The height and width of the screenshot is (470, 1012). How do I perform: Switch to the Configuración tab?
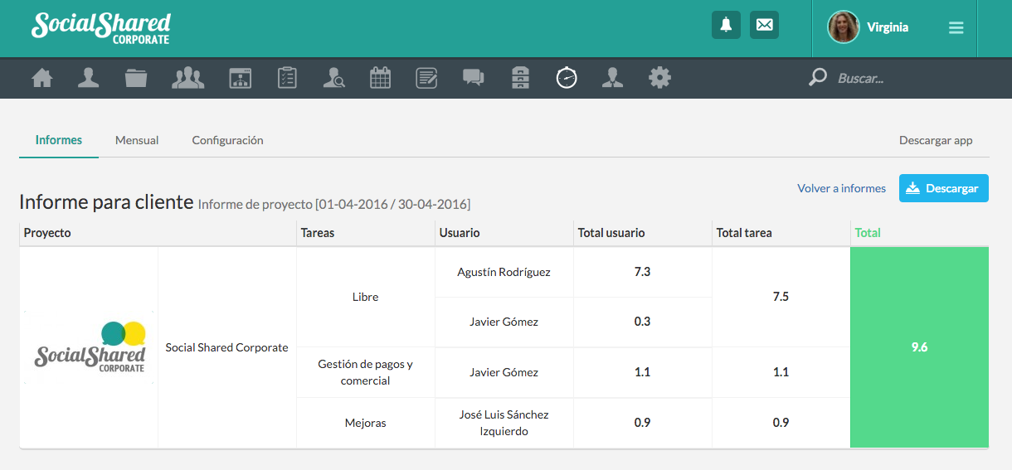(227, 140)
